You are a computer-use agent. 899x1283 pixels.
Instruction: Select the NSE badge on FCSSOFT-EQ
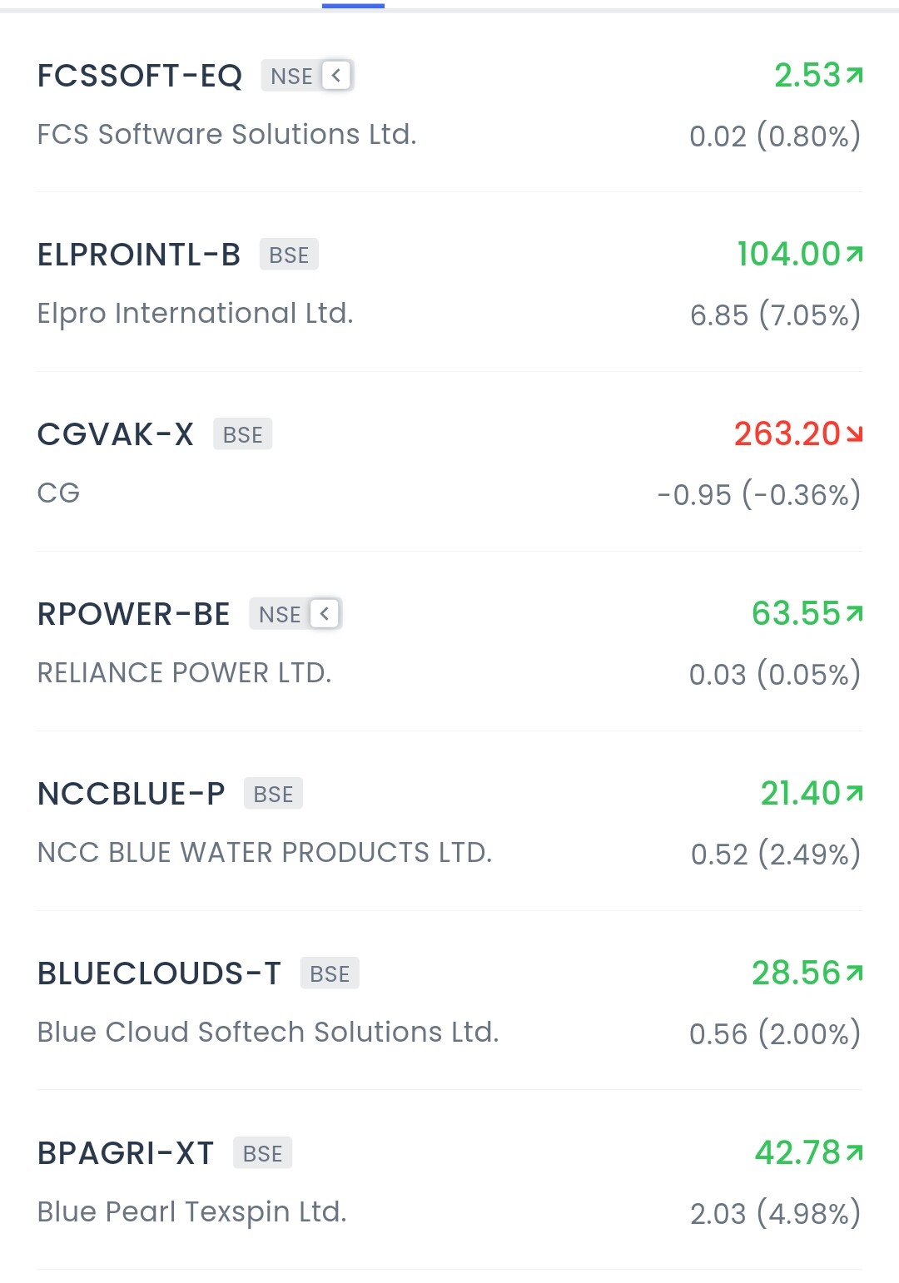click(x=291, y=76)
